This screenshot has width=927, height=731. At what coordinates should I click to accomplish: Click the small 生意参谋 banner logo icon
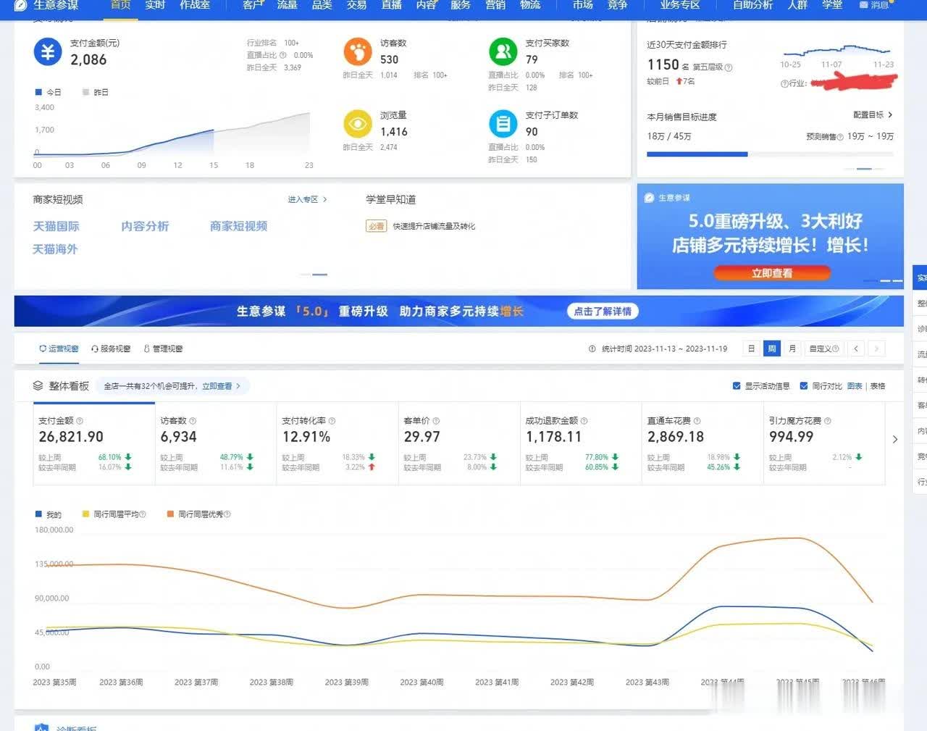(650, 198)
